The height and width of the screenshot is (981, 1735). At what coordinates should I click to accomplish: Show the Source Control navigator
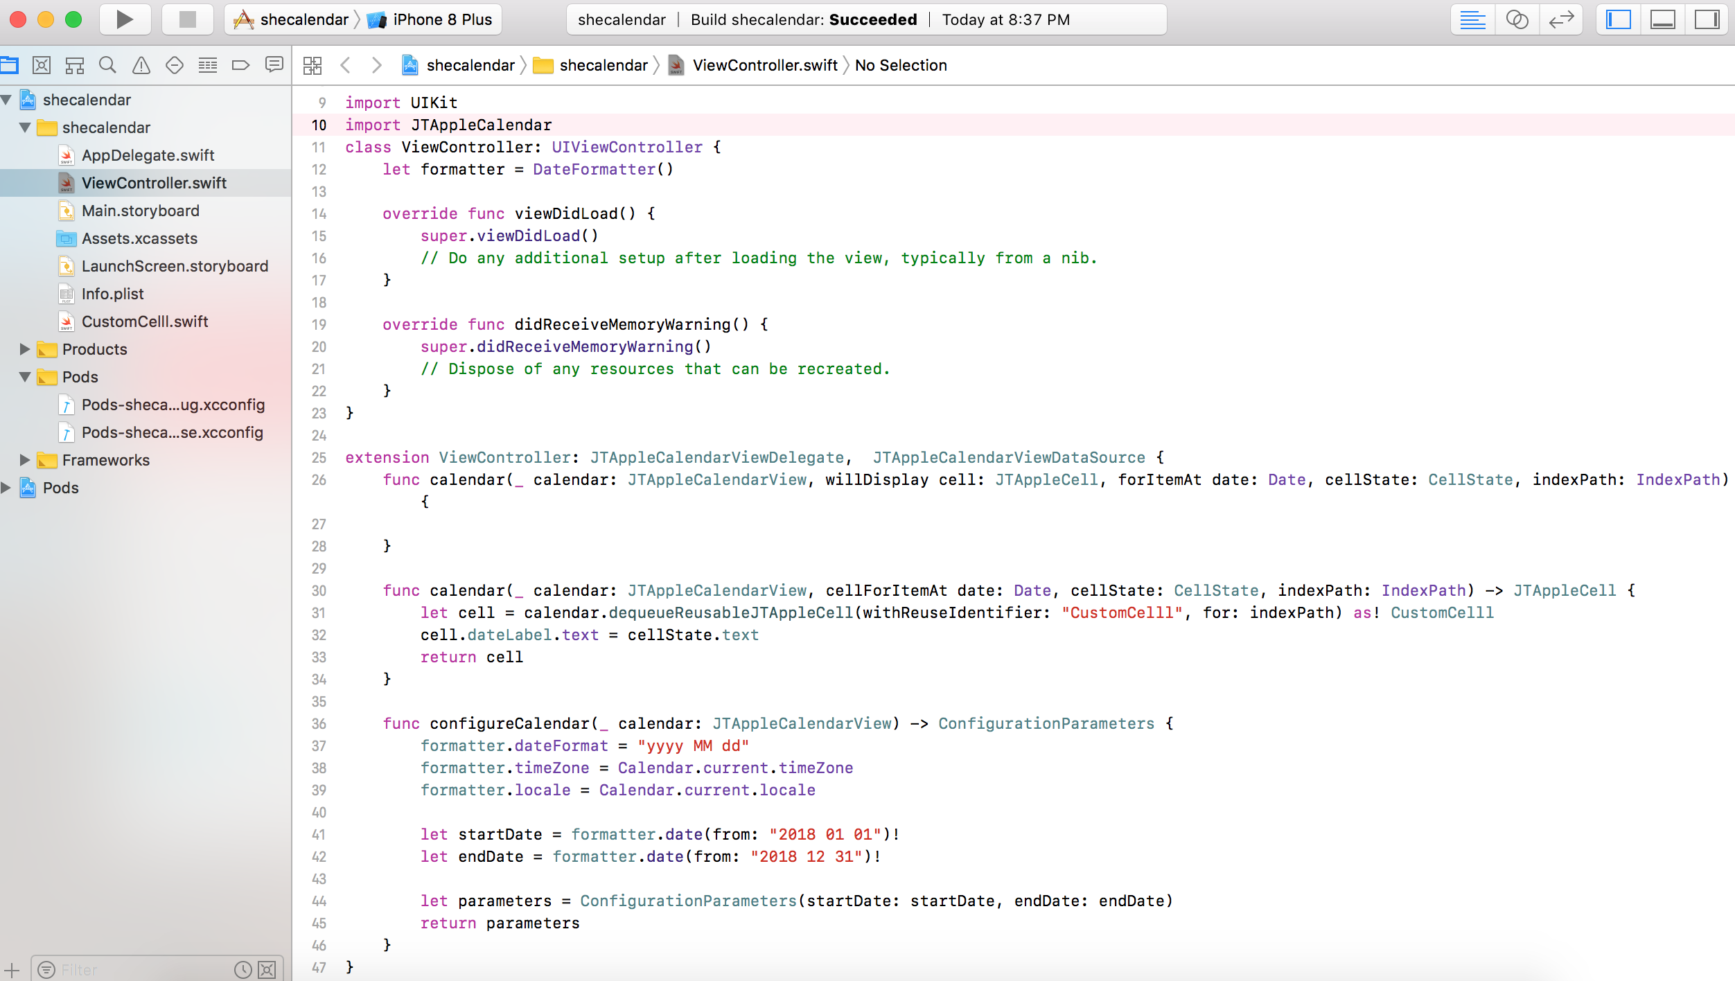[42, 65]
